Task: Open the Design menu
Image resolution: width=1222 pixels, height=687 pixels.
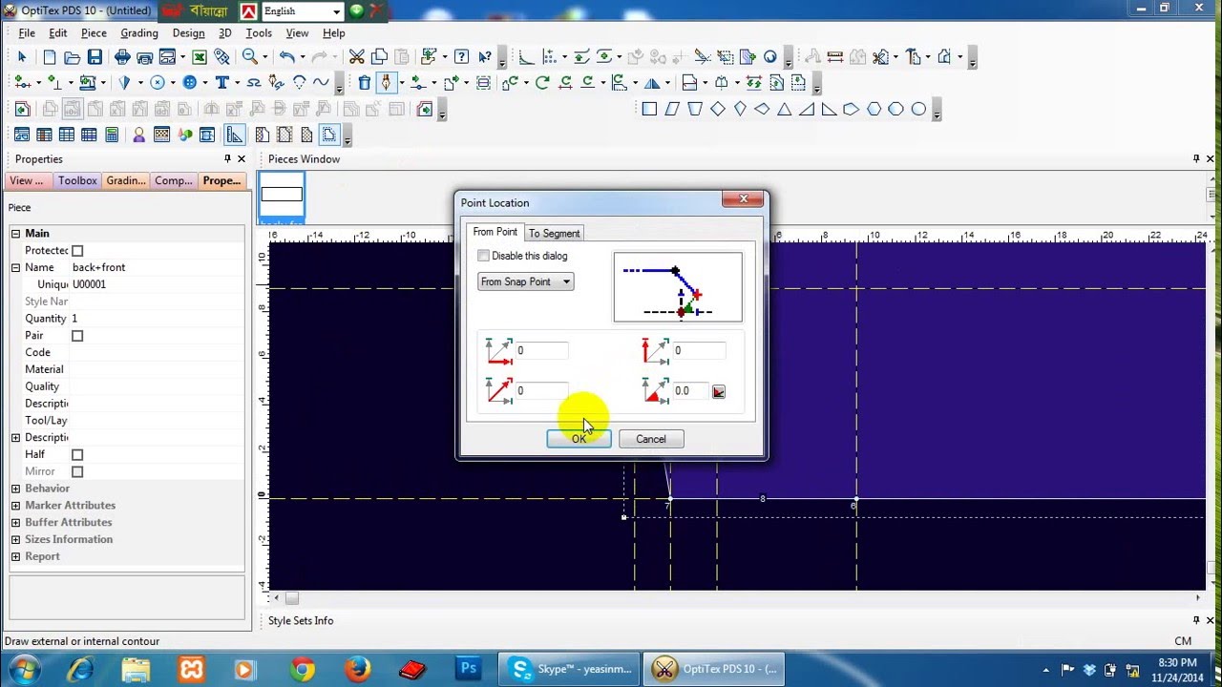Action: [x=188, y=33]
